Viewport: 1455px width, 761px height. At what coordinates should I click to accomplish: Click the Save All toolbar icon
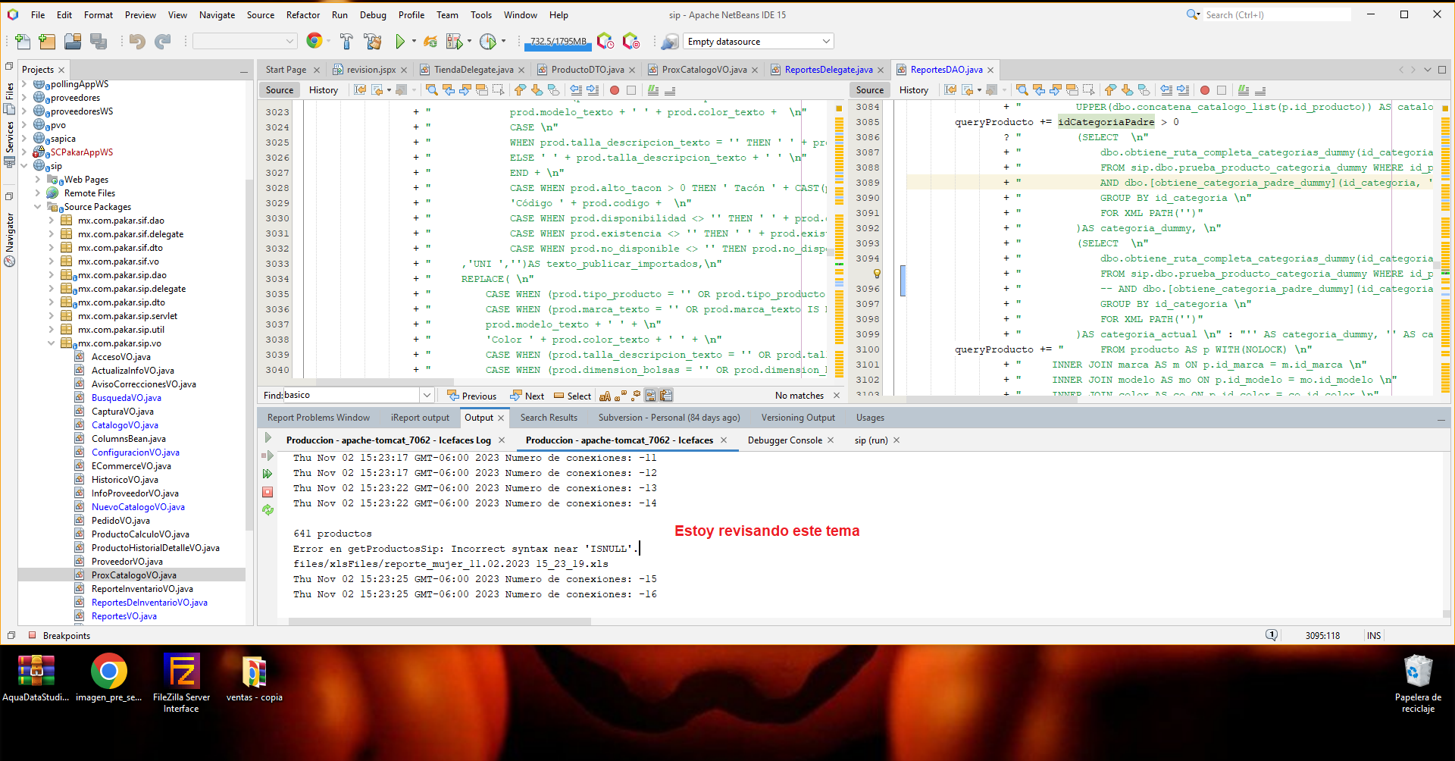[99, 42]
